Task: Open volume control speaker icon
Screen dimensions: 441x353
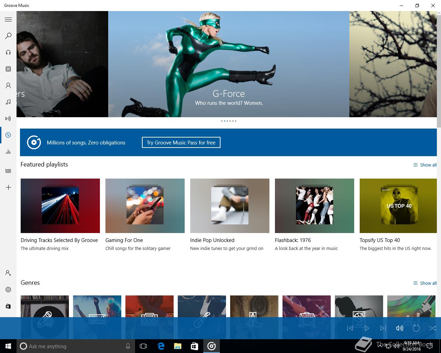Action: pyautogui.click(x=400, y=328)
